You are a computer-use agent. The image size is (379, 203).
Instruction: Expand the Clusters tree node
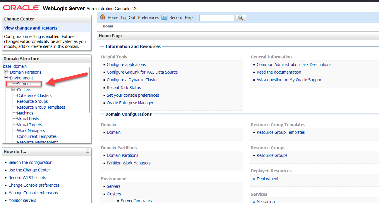13,90
